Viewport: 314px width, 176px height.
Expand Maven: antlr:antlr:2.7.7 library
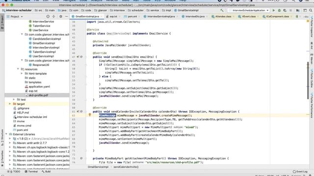click(10, 143)
